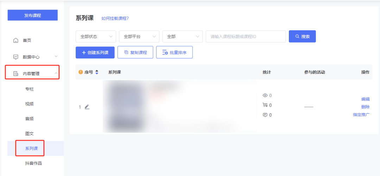
Task: Expand 数据中心 chevron arrow
Action: (56, 56)
